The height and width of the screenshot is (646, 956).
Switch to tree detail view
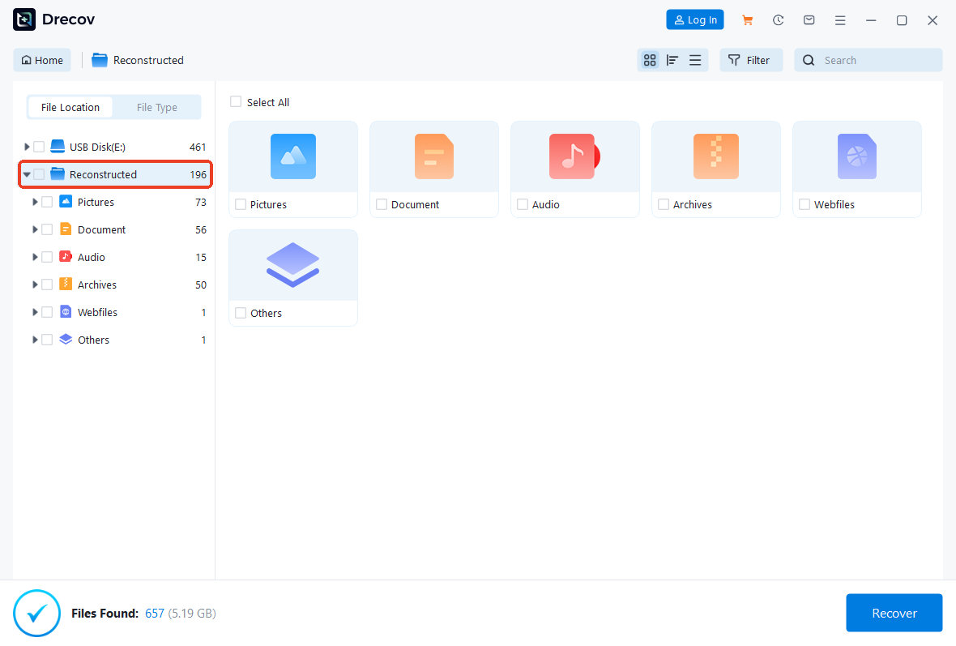tap(672, 60)
